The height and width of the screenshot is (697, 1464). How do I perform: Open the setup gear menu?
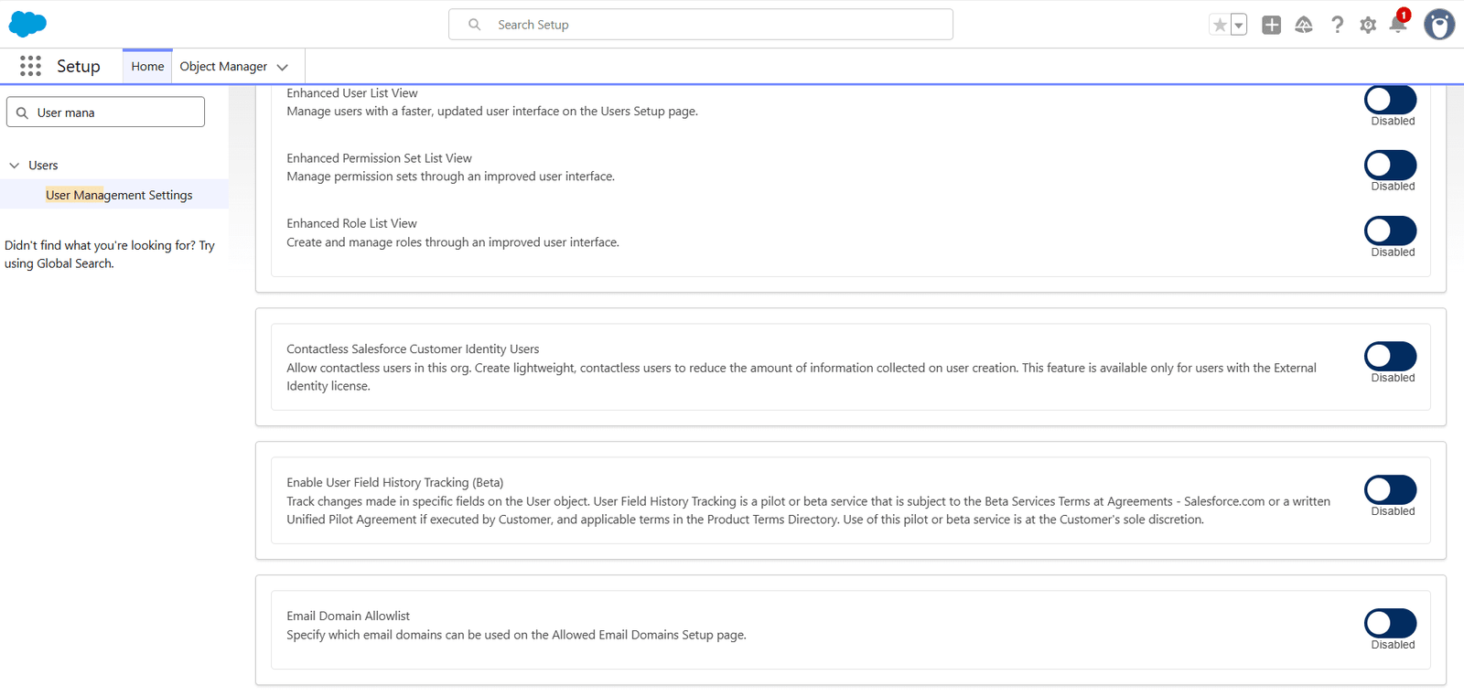1368,26
